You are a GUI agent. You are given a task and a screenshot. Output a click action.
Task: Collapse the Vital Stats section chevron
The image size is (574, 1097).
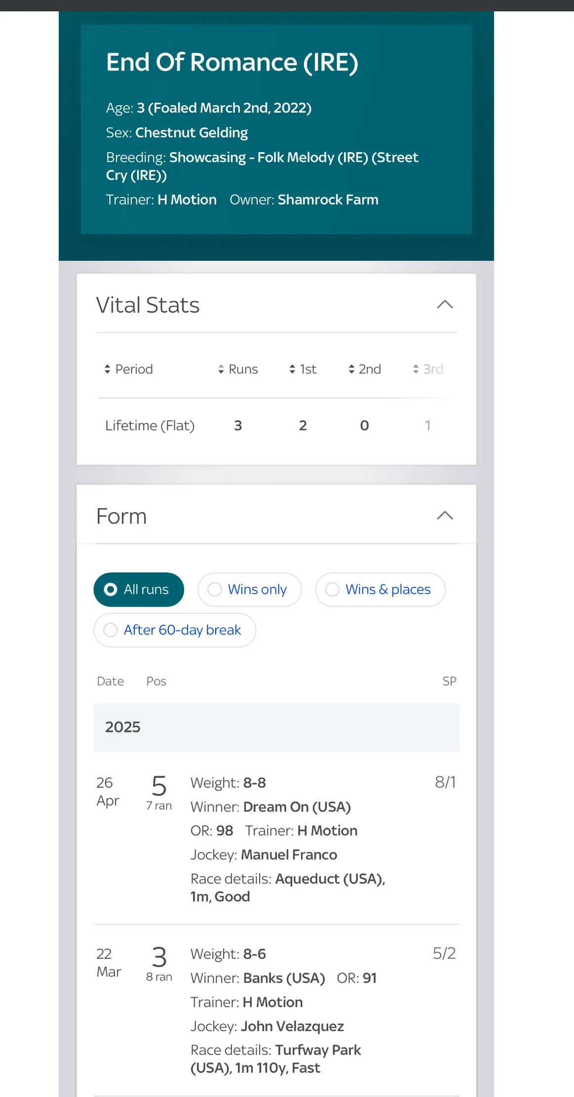click(445, 304)
